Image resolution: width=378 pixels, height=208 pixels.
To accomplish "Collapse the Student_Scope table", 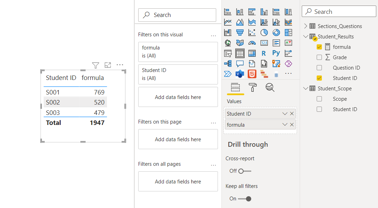I will tap(306, 88).
